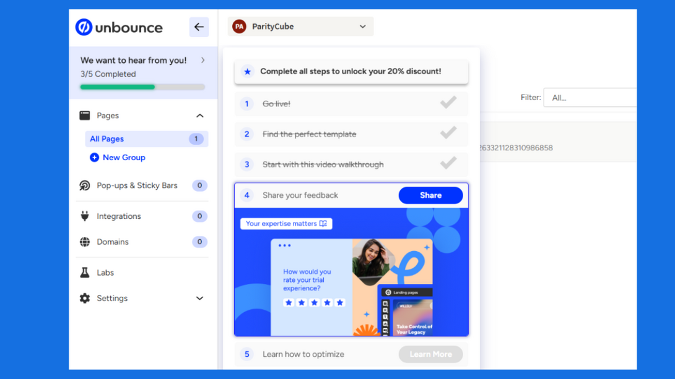Click the Integrations count badge

(x=199, y=216)
